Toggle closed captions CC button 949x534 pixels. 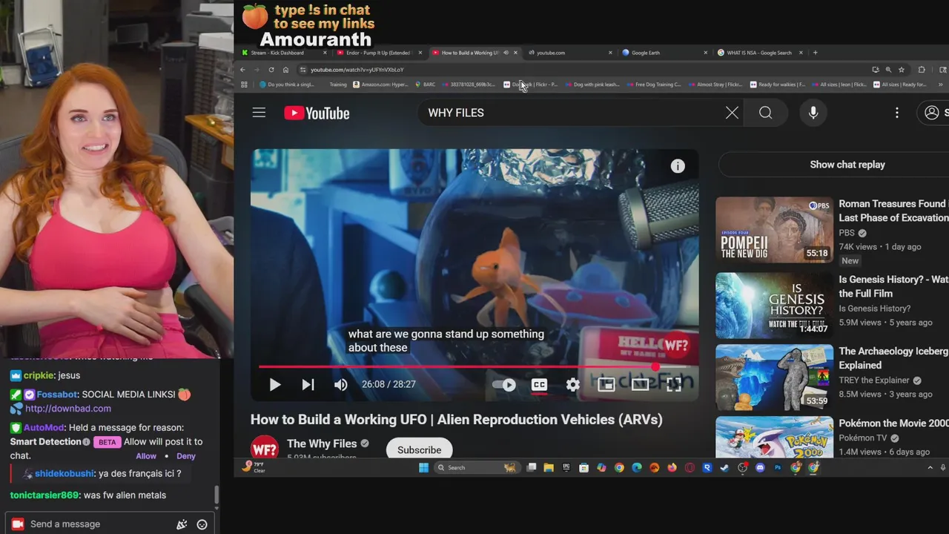pos(539,384)
